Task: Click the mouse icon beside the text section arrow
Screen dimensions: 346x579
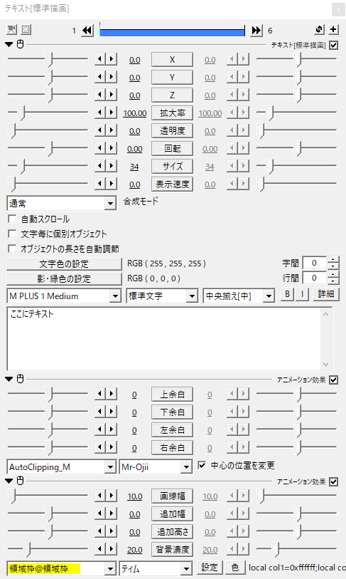Action: point(21,44)
